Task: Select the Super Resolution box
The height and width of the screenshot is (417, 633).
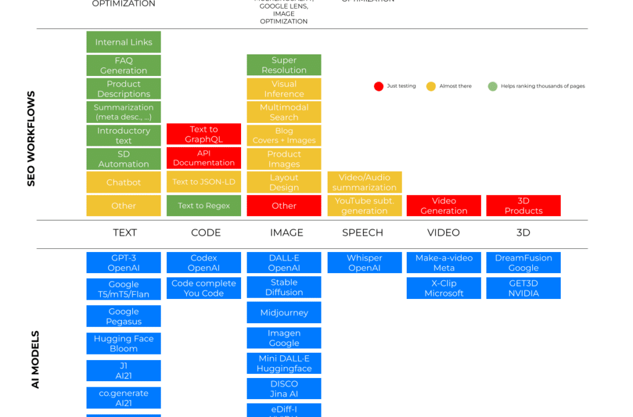Action: click(284, 65)
